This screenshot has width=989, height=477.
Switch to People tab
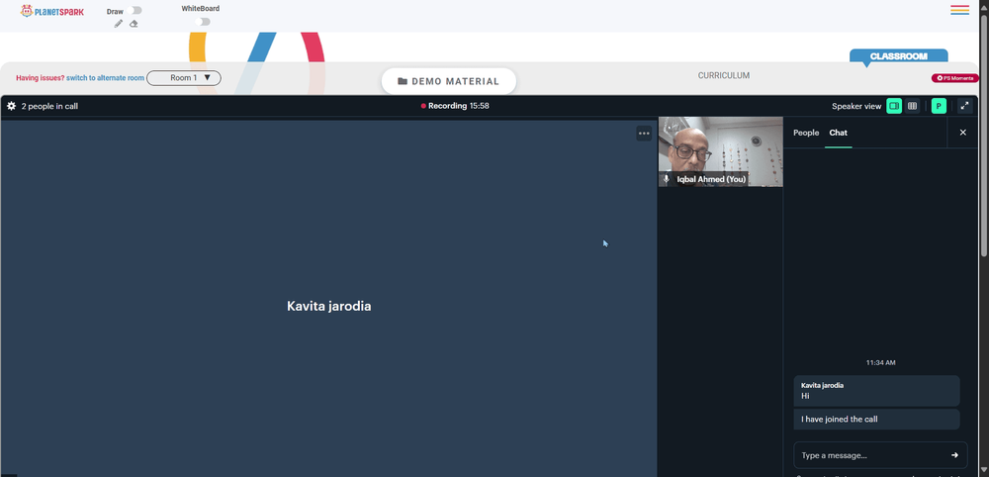(806, 133)
